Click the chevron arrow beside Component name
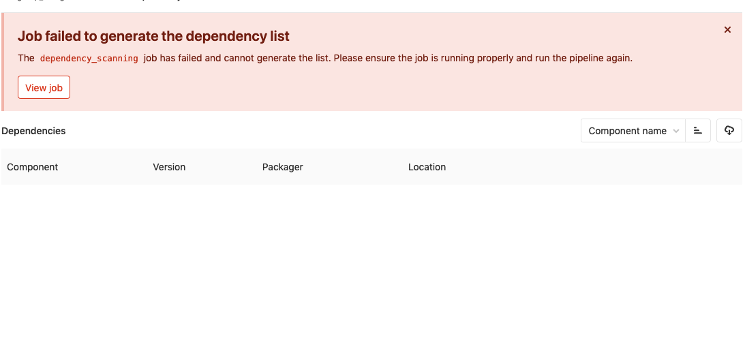This screenshot has height=340, width=745. pos(675,131)
